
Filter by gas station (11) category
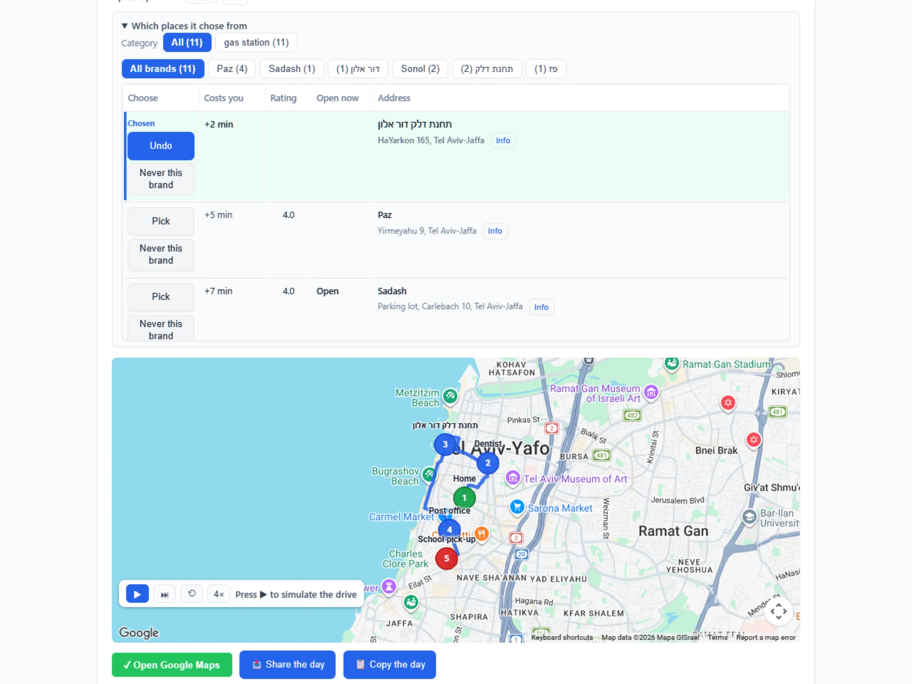click(256, 42)
